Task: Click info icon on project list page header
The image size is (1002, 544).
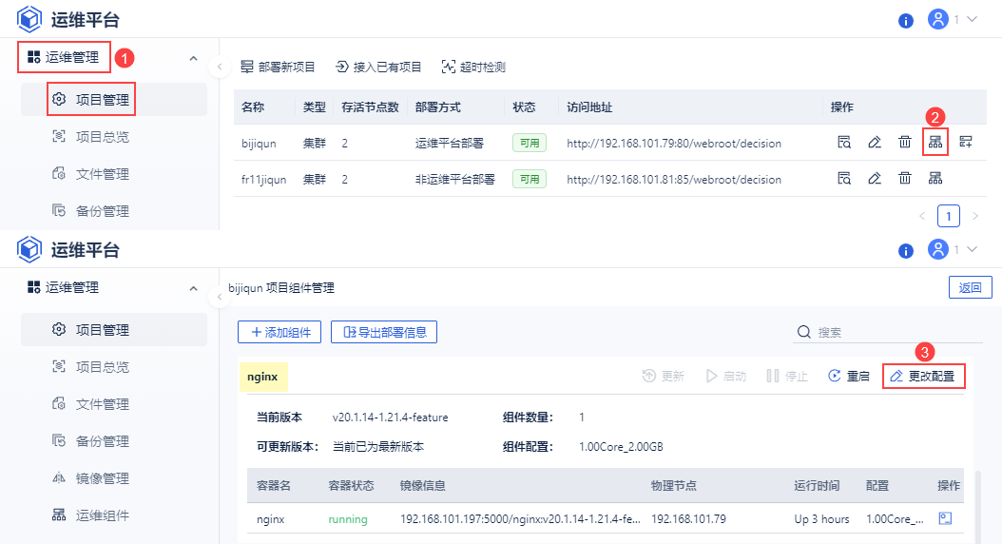Action: [906, 21]
